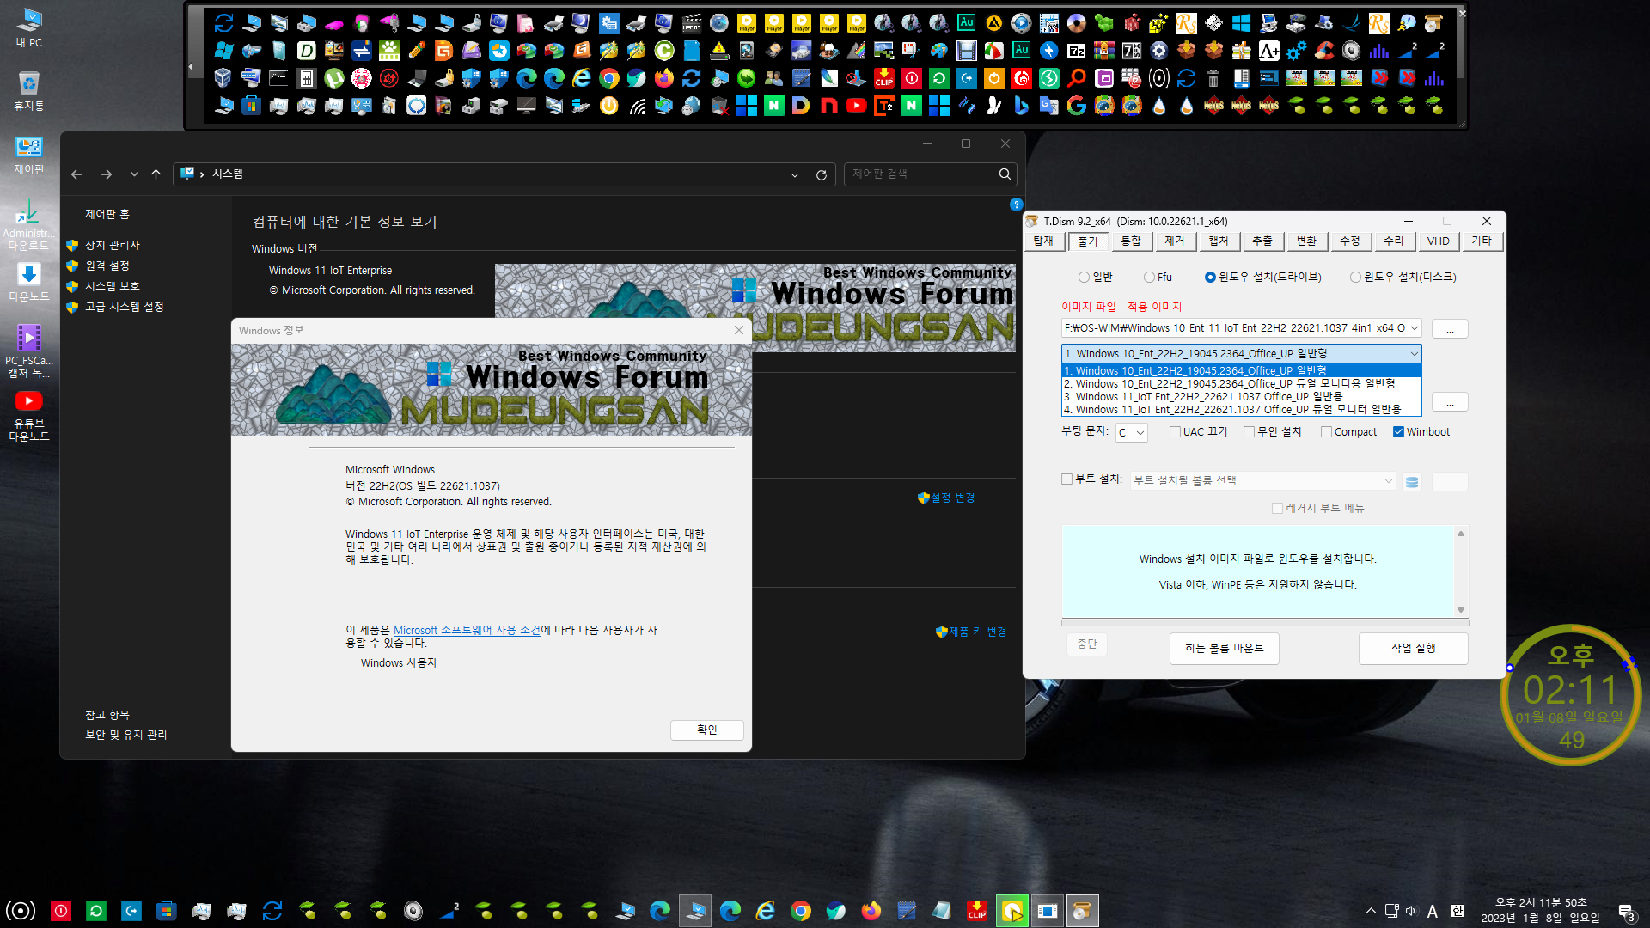Open the CLIP downloader on the taskbar
Image resolution: width=1650 pixels, height=928 pixels.
point(977,911)
